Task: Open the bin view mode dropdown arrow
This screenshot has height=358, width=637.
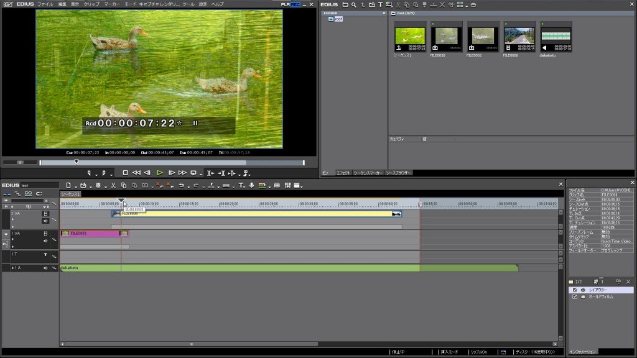Action: [467, 6]
